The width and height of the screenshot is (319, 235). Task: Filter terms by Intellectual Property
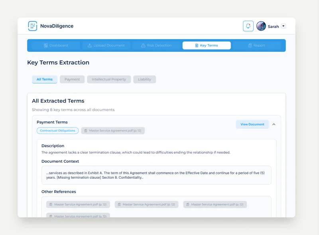click(109, 79)
